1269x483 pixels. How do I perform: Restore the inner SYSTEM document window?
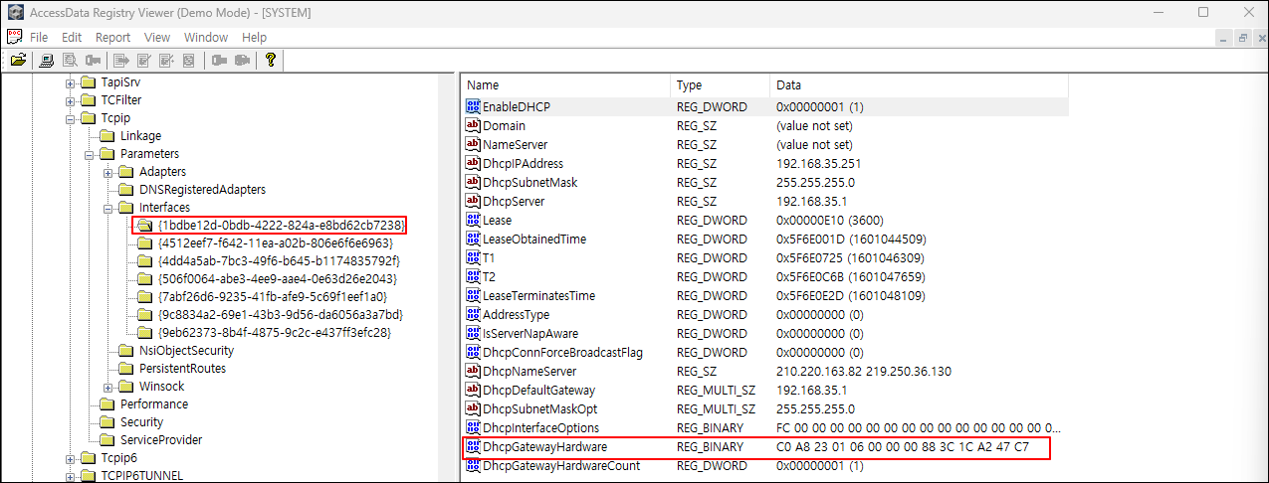1242,37
